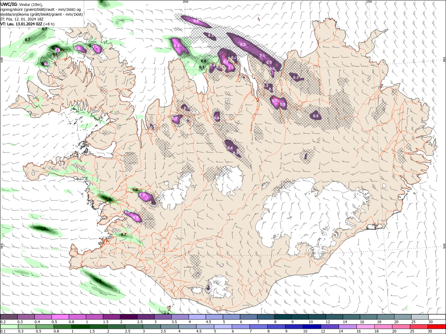This screenshot has width=446, height=334.
Task: Select the darkest green 1–1.5 rain swatch
Action: (80, 327)
